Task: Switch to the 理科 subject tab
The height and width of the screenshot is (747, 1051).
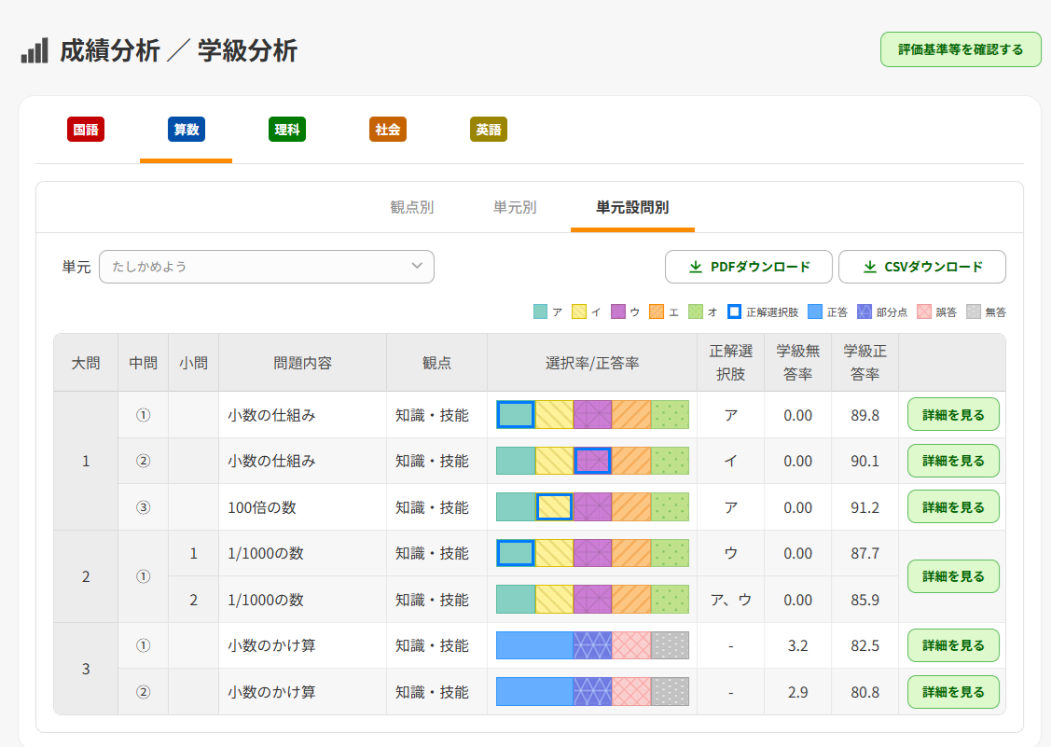Action: click(x=287, y=130)
